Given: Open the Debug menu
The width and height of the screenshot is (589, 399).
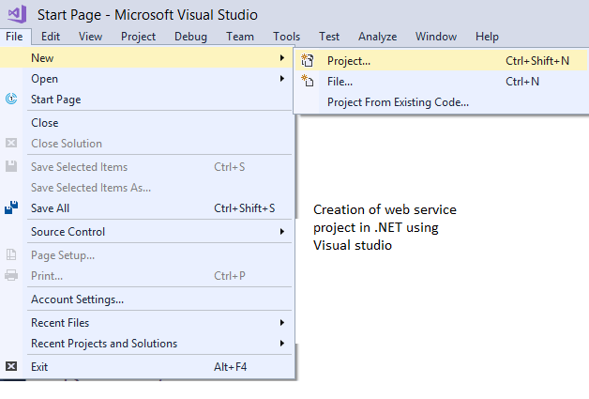Looking at the screenshot, I should tap(190, 37).
